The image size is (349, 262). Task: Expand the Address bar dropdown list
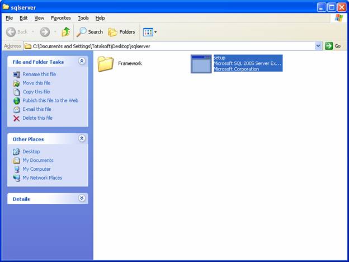click(318, 46)
